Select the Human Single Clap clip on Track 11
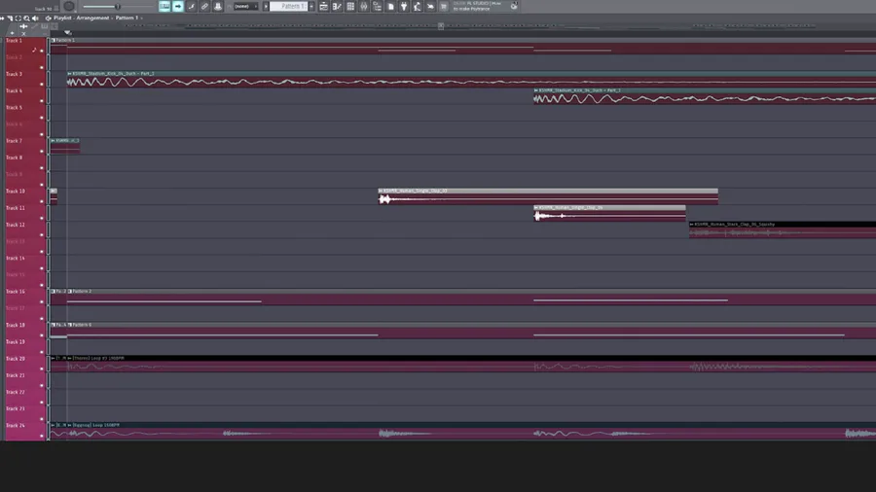 609,213
